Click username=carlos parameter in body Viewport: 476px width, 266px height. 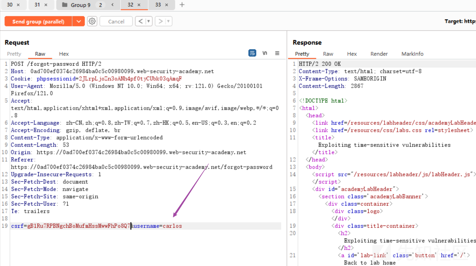coord(158,226)
